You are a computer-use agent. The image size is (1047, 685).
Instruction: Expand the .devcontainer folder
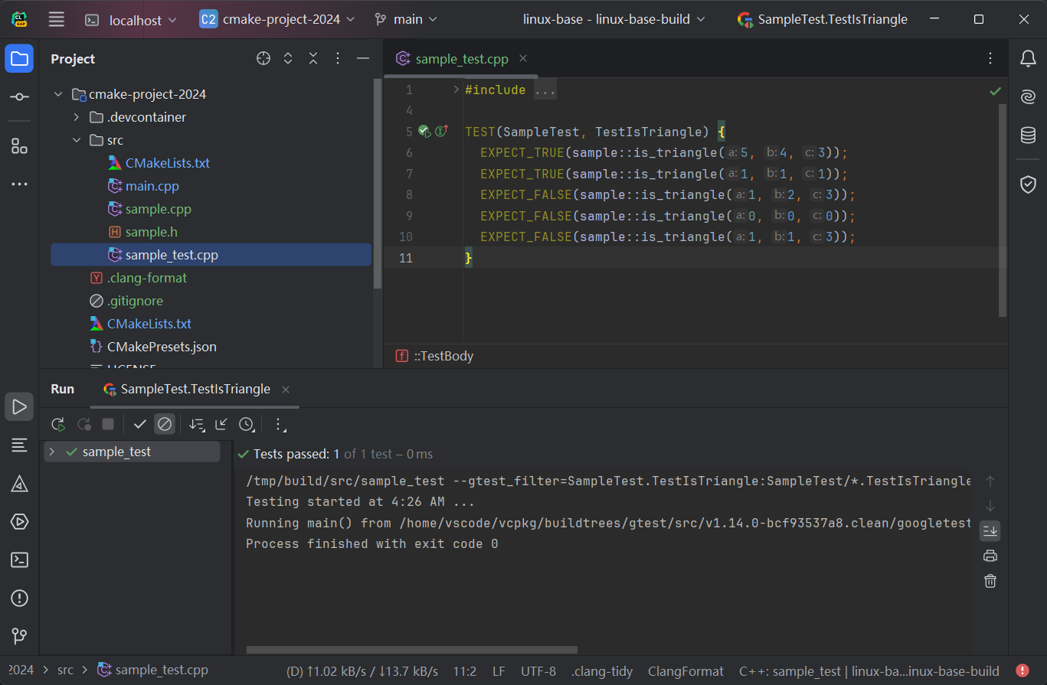click(x=76, y=117)
